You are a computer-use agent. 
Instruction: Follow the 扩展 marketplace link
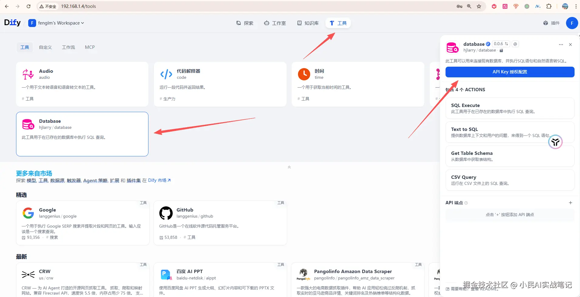[x=114, y=180]
